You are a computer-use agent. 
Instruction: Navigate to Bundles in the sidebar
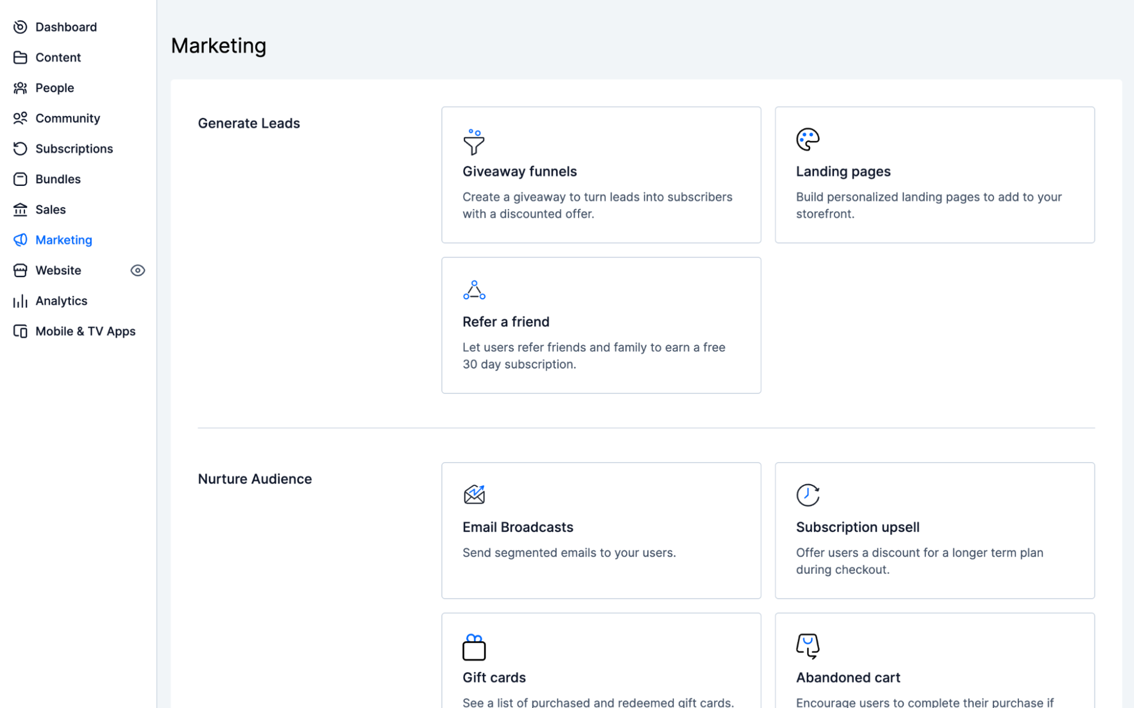click(58, 179)
